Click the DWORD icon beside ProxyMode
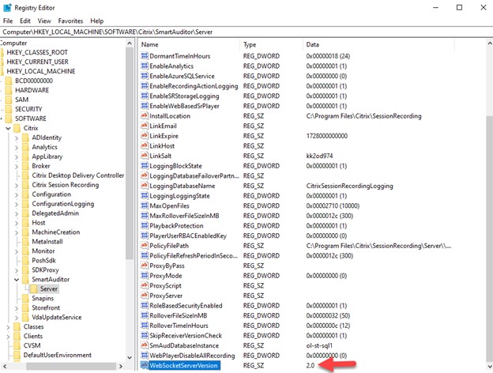493x373 pixels. (145, 276)
